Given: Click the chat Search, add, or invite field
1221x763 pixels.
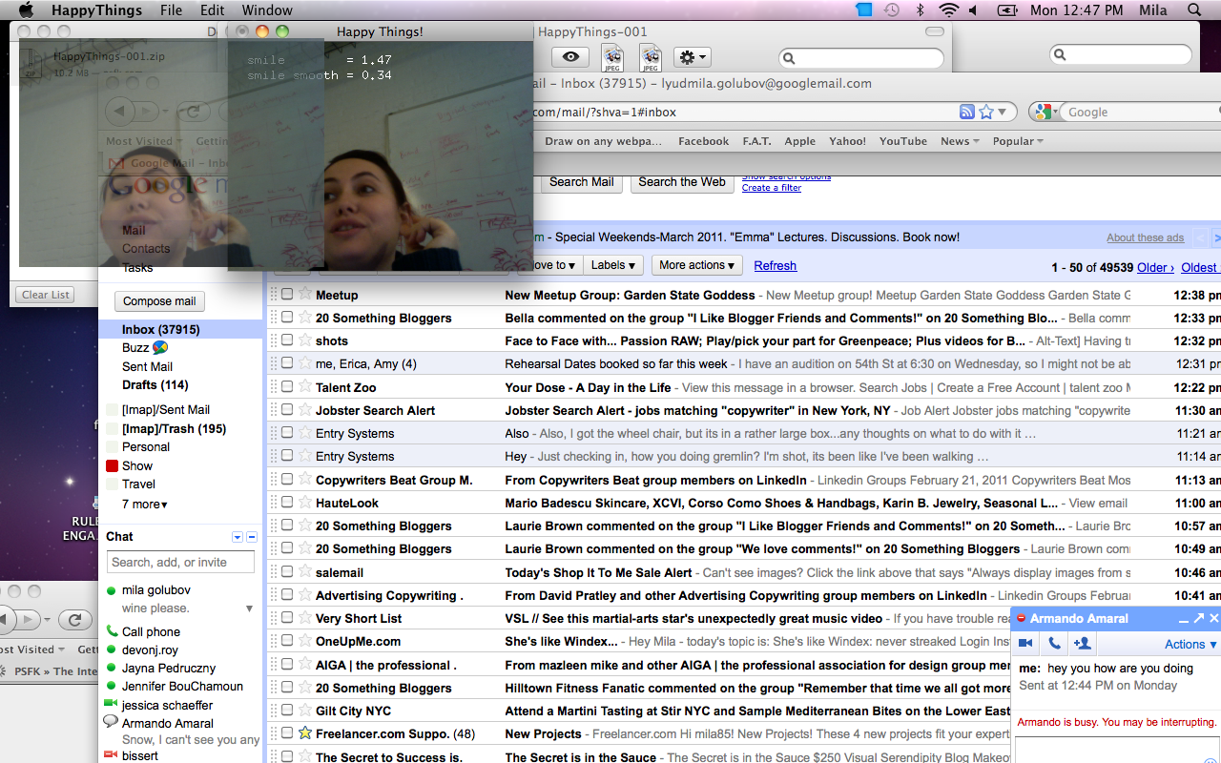Looking at the screenshot, I should click(x=180, y=562).
